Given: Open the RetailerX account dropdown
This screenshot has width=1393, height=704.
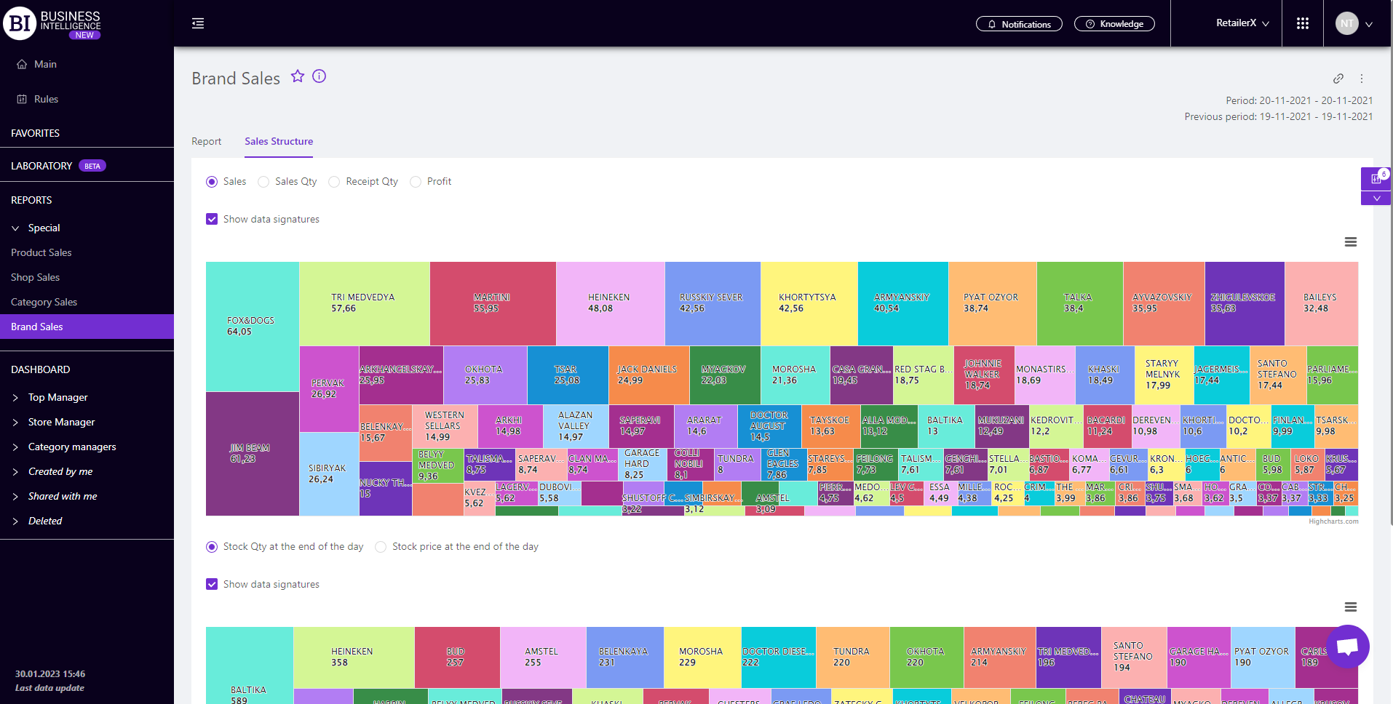Looking at the screenshot, I should (1242, 23).
